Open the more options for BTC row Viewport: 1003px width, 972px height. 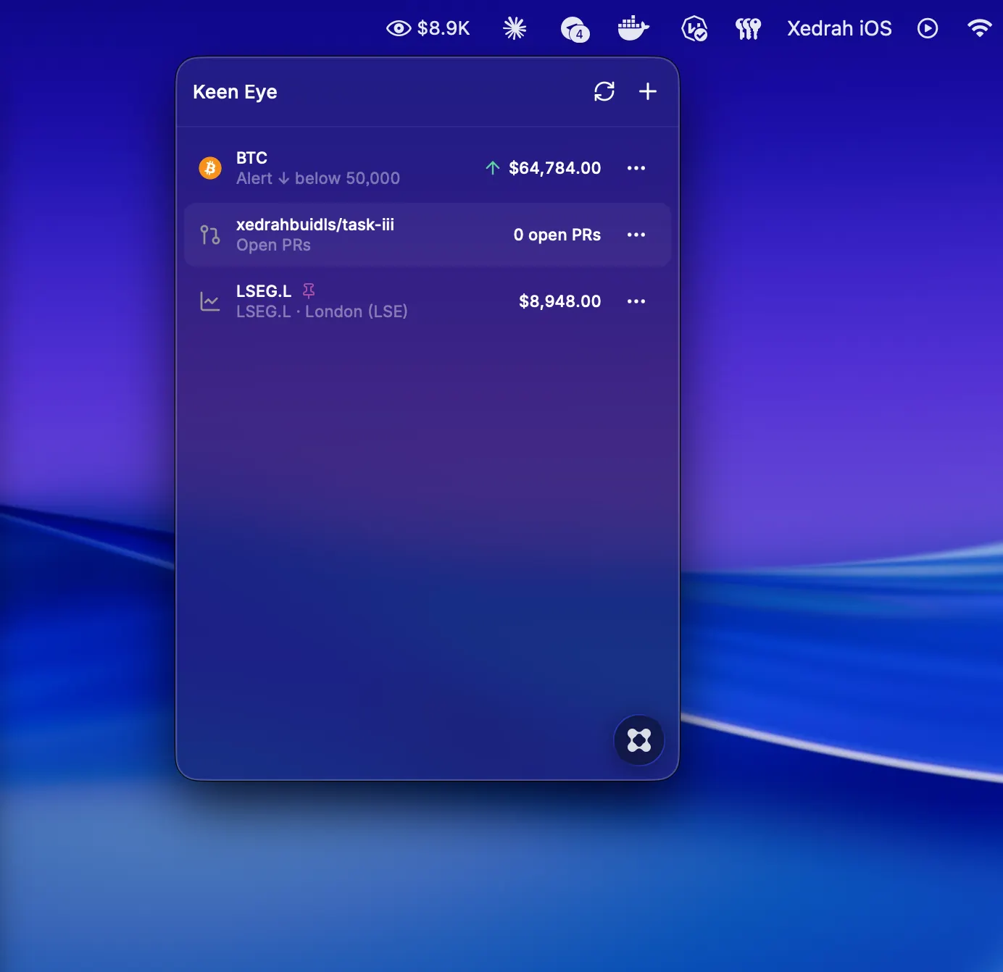pos(636,168)
